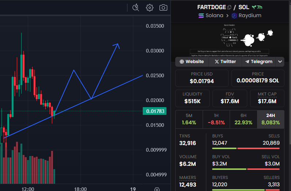The image size is (291, 191).
Task: Select the 24H timeframe tab
Action: click(x=271, y=119)
